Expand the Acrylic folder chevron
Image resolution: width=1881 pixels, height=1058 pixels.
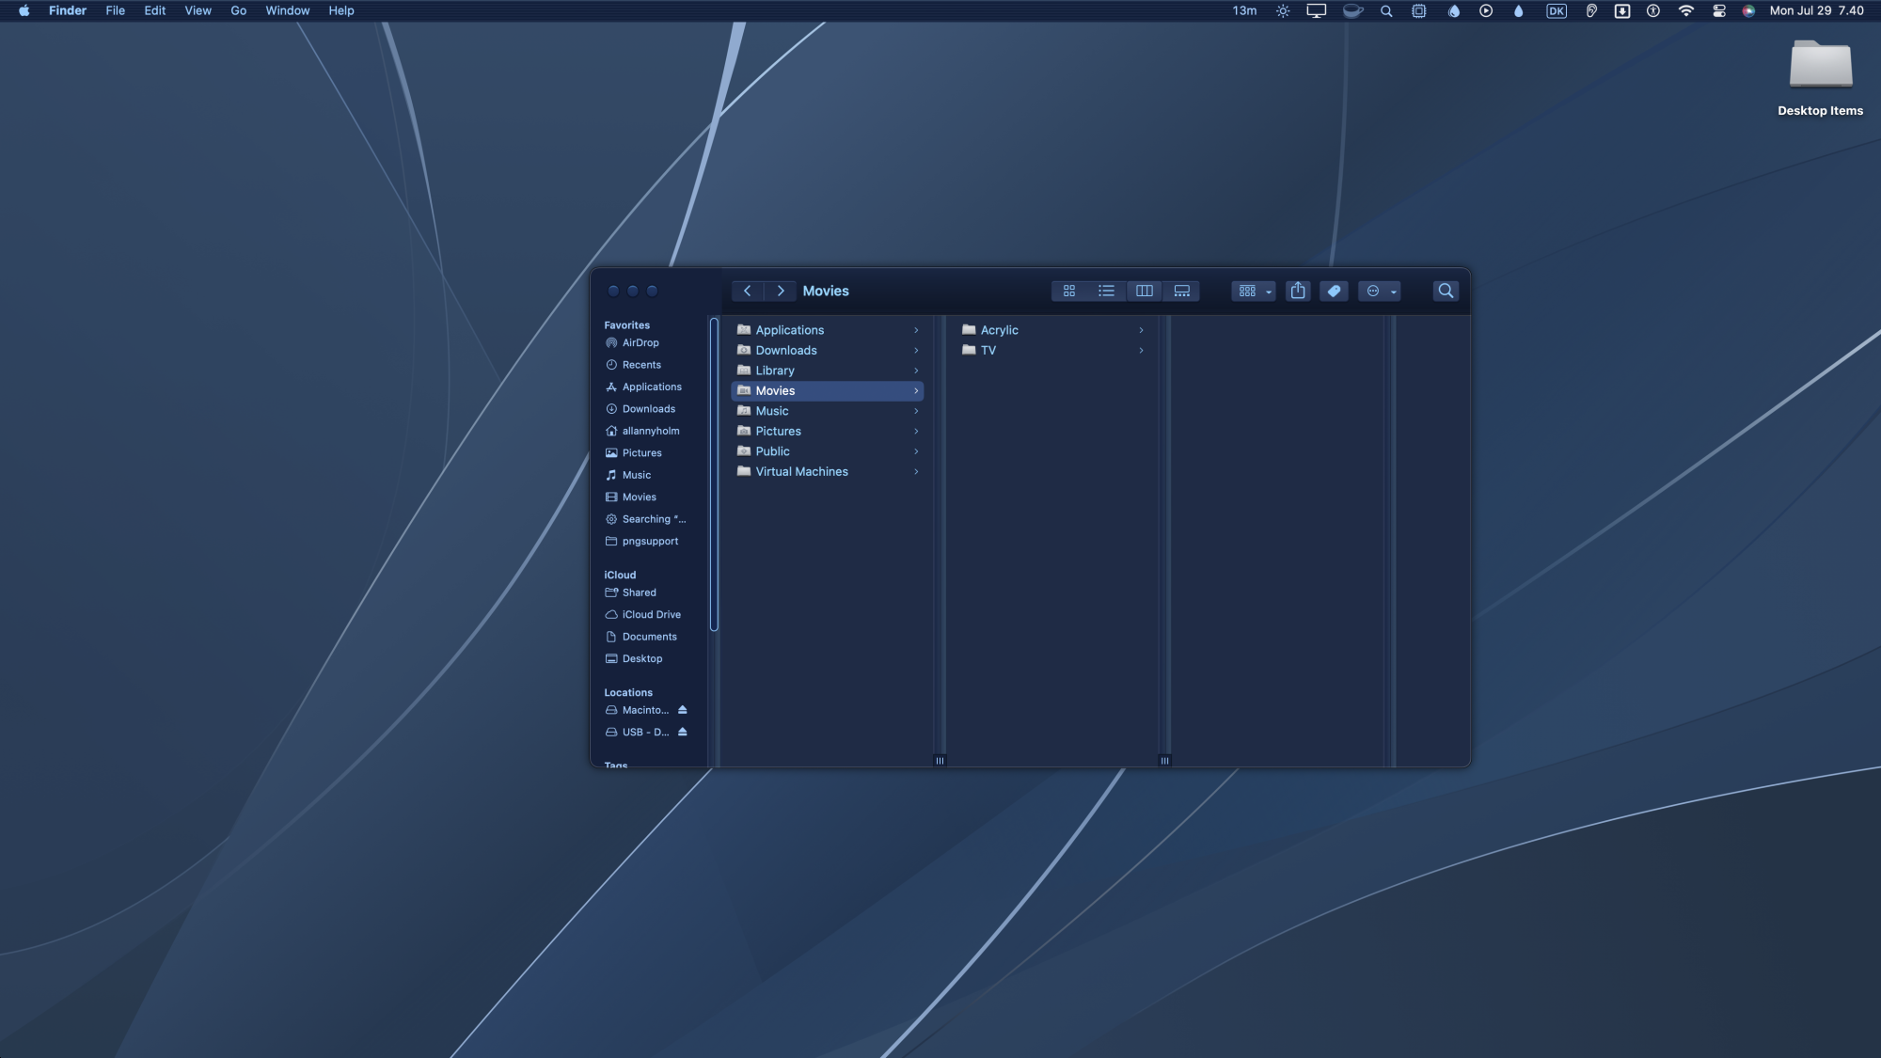(x=1141, y=330)
